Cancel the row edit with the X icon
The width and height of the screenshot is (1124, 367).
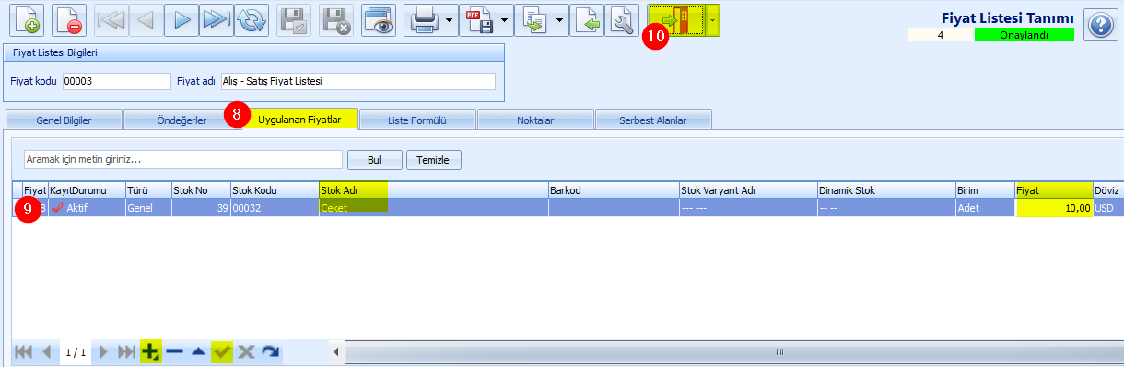pos(246,351)
